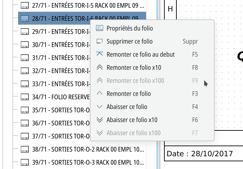Image resolution: width=243 pixels, height=169 pixels.
Task: Select folio 34/71 FOLIO RESERVE
Action: point(54,97)
